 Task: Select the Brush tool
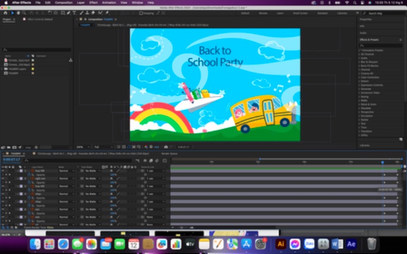coord(81,13)
